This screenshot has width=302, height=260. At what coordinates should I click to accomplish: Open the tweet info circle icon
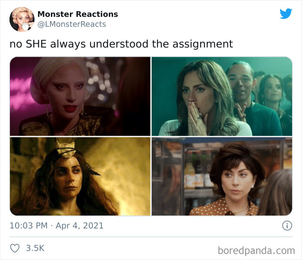click(x=287, y=225)
